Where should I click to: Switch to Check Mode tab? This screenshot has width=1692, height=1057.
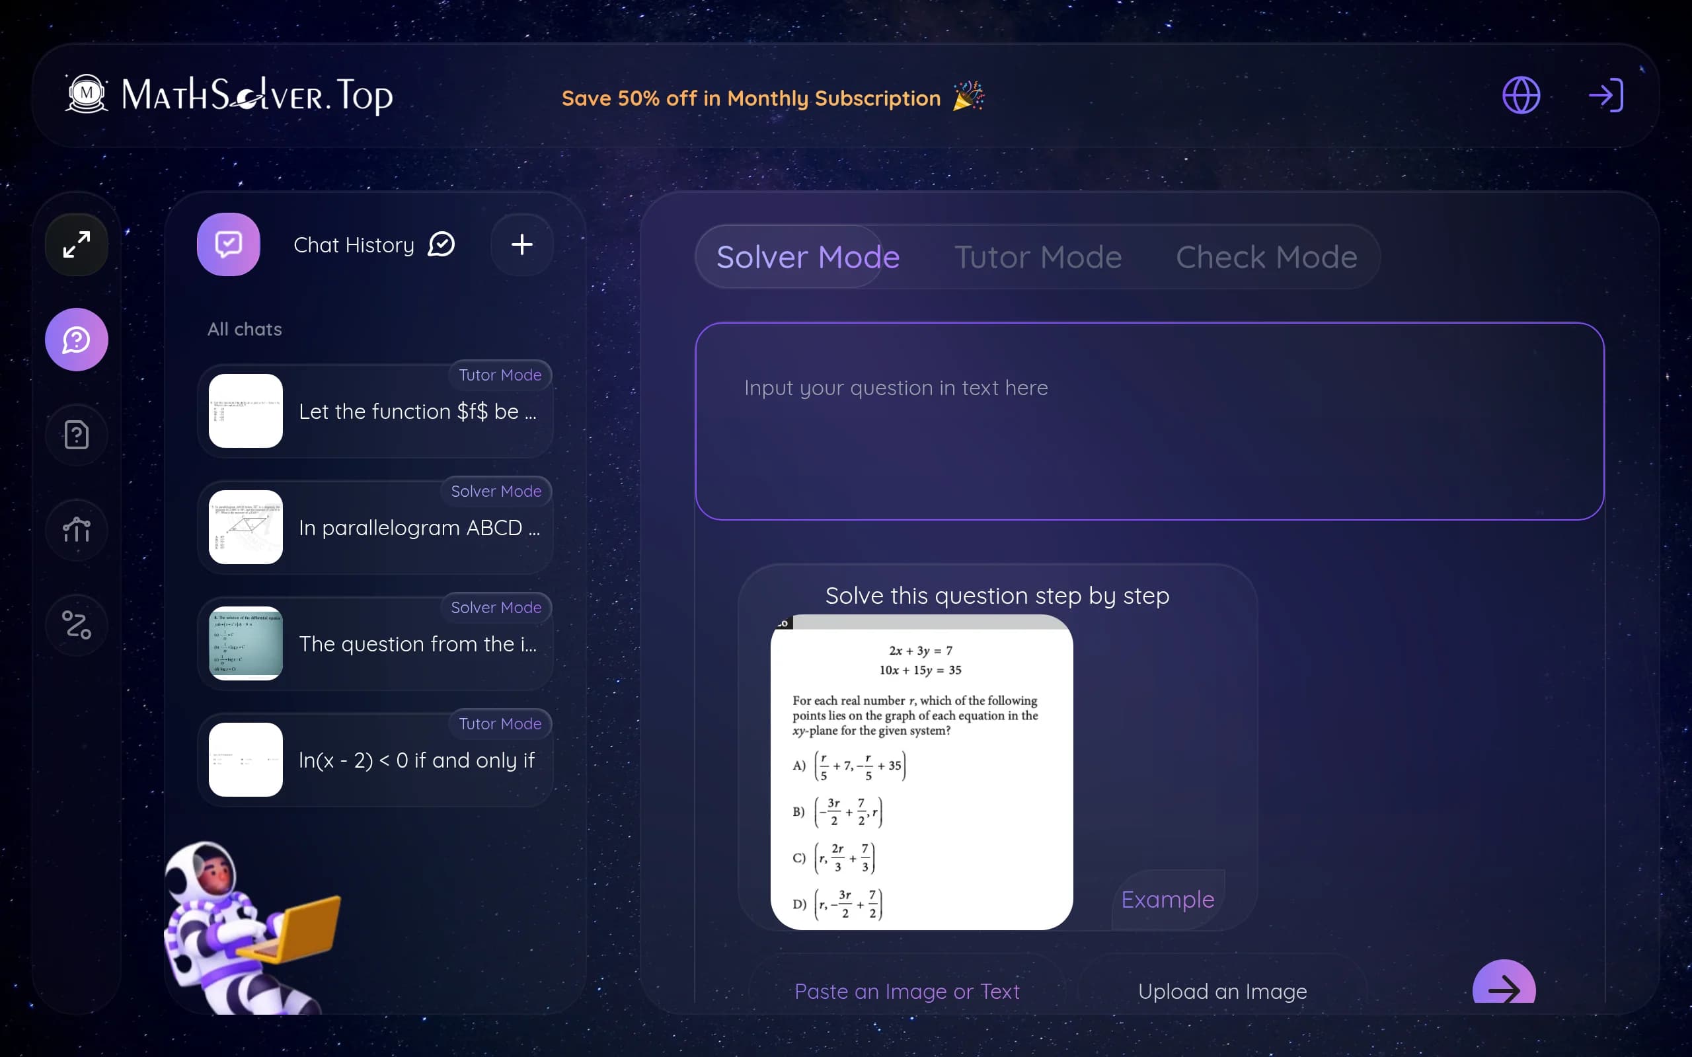[x=1266, y=256]
